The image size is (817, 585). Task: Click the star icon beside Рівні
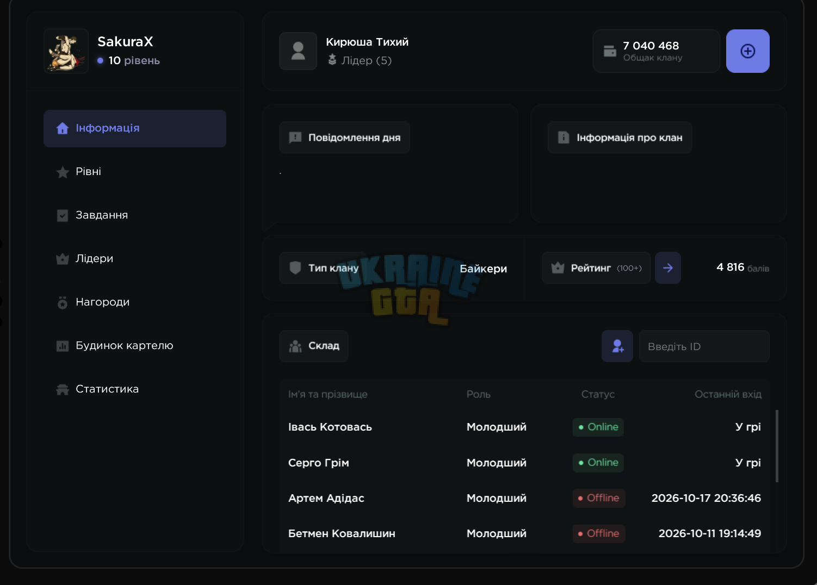tap(63, 172)
